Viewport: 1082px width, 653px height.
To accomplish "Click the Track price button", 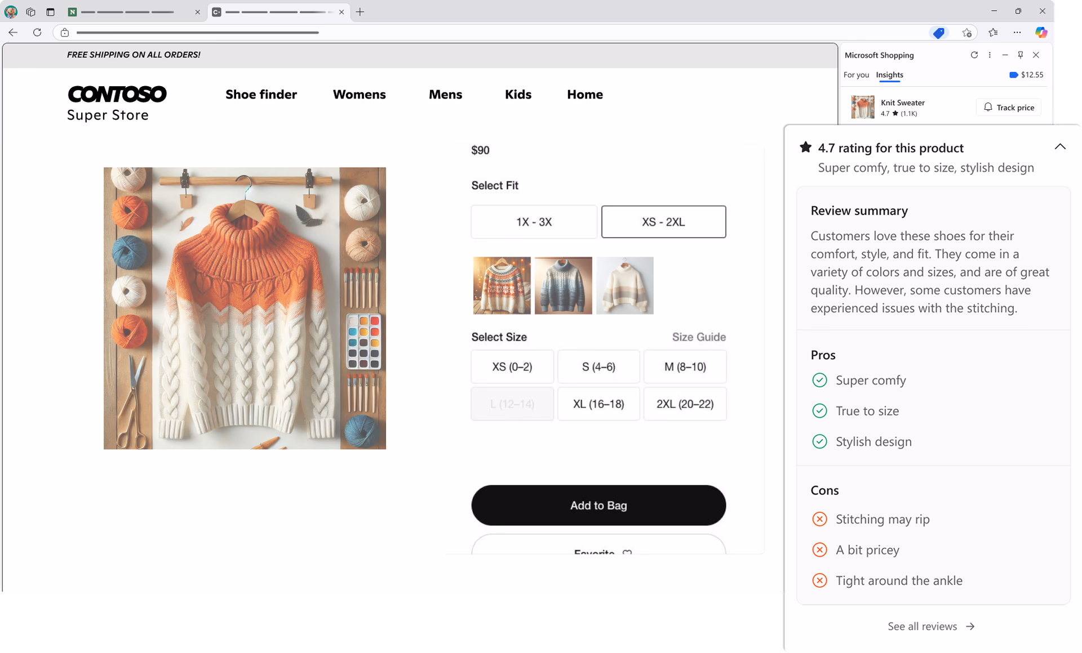I will [1009, 108].
